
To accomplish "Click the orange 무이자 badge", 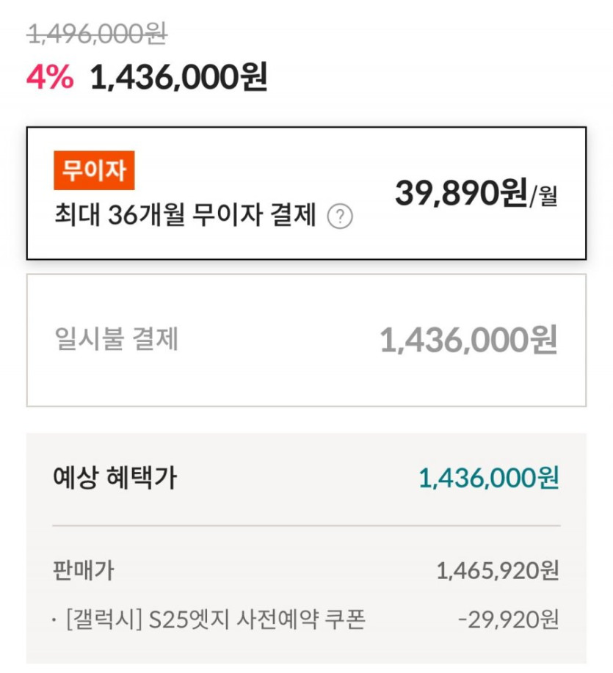I will [x=94, y=172].
